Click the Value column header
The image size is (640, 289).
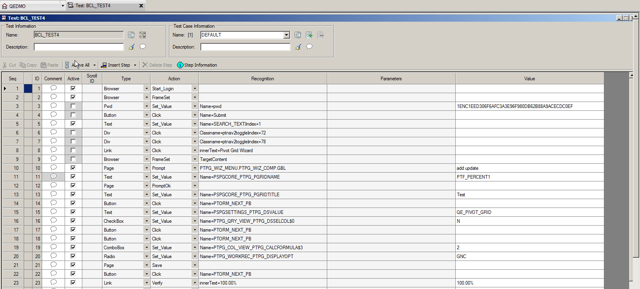(530, 79)
